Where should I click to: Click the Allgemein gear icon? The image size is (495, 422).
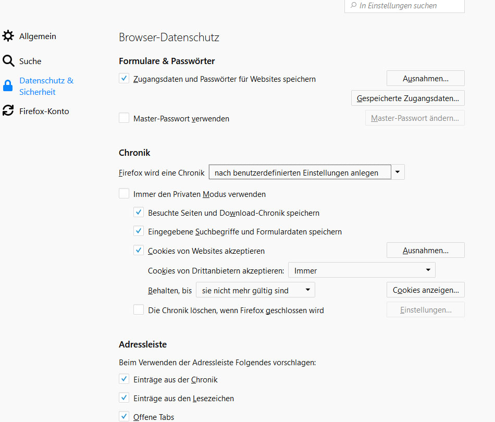pyautogui.click(x=8, y=36)
